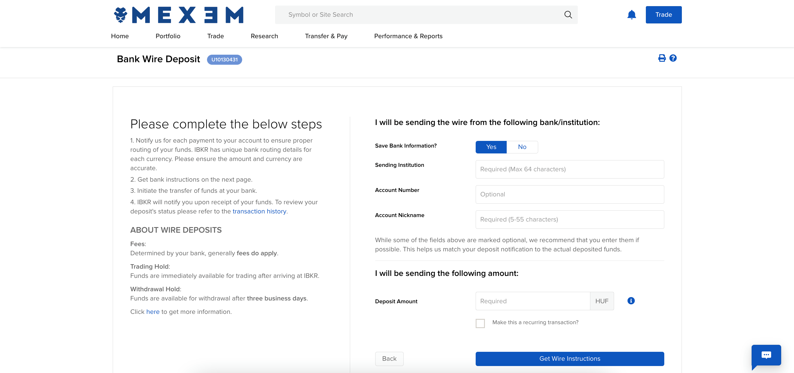Print the page with printer icon

click(661, 58)
